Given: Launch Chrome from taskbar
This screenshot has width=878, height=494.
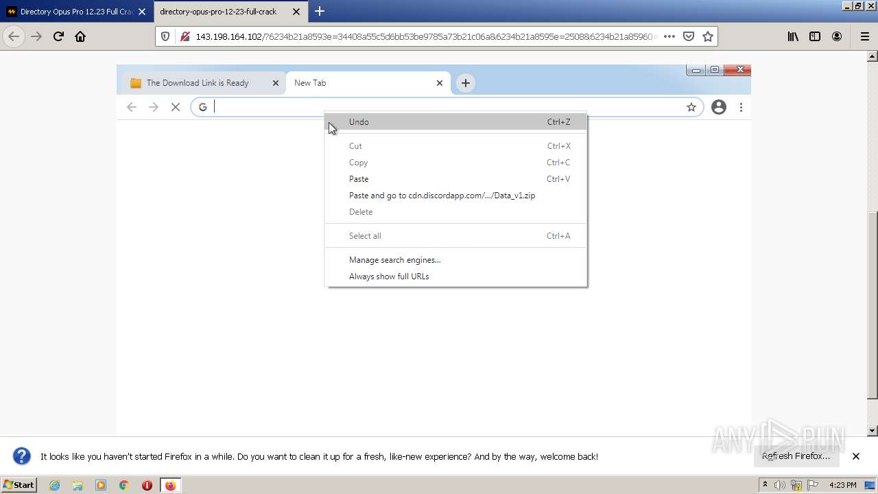Looking at the screenshot, I should (x=124, y=485).
